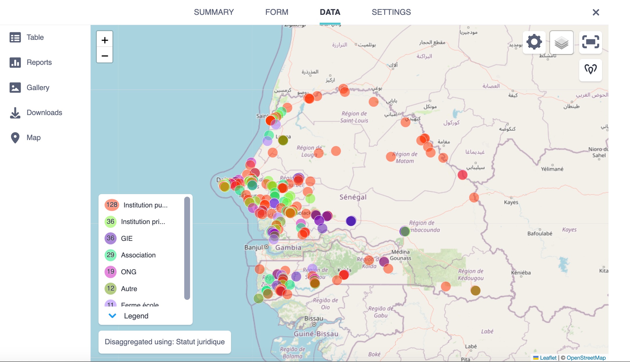Image resolution: width=630 pixels, height=362 pixels.
Task: Zoom in on the map
Action: point(105,40)
